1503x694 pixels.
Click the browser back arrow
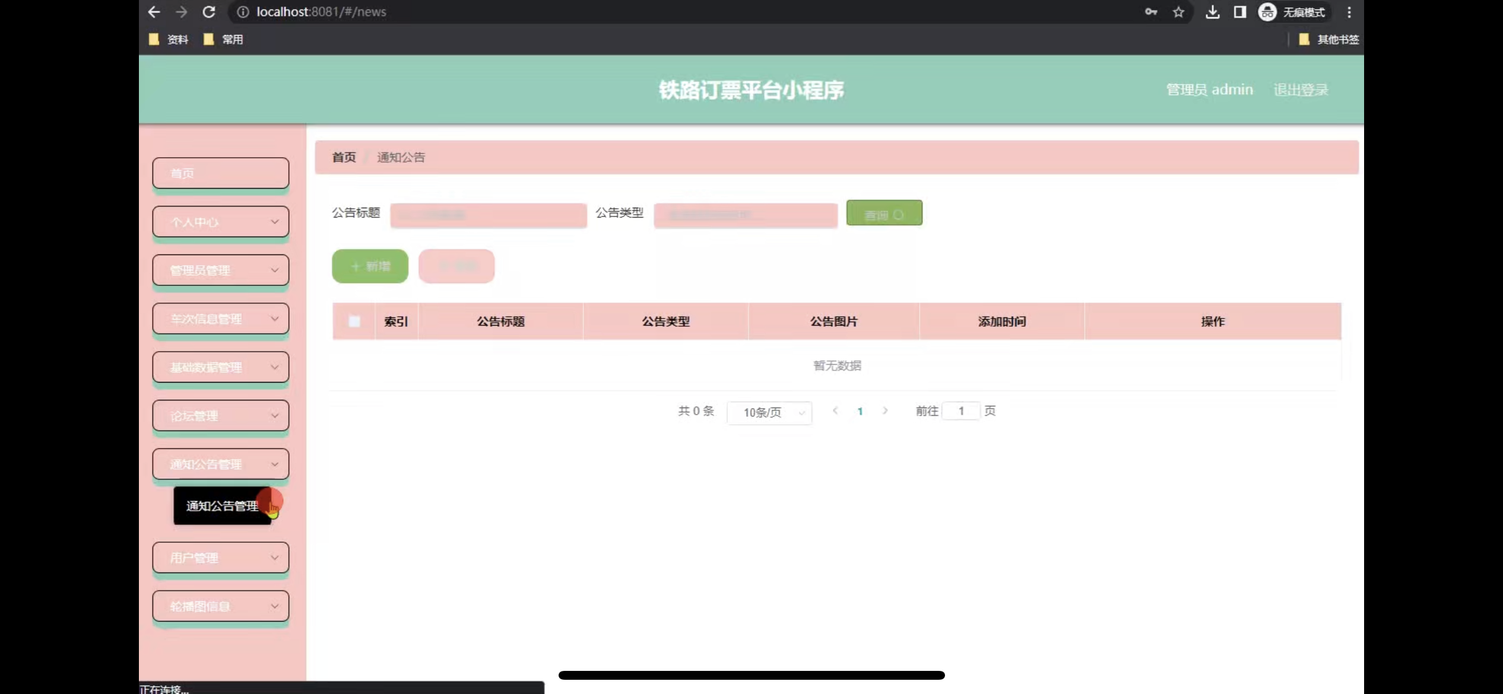[154, 12]
